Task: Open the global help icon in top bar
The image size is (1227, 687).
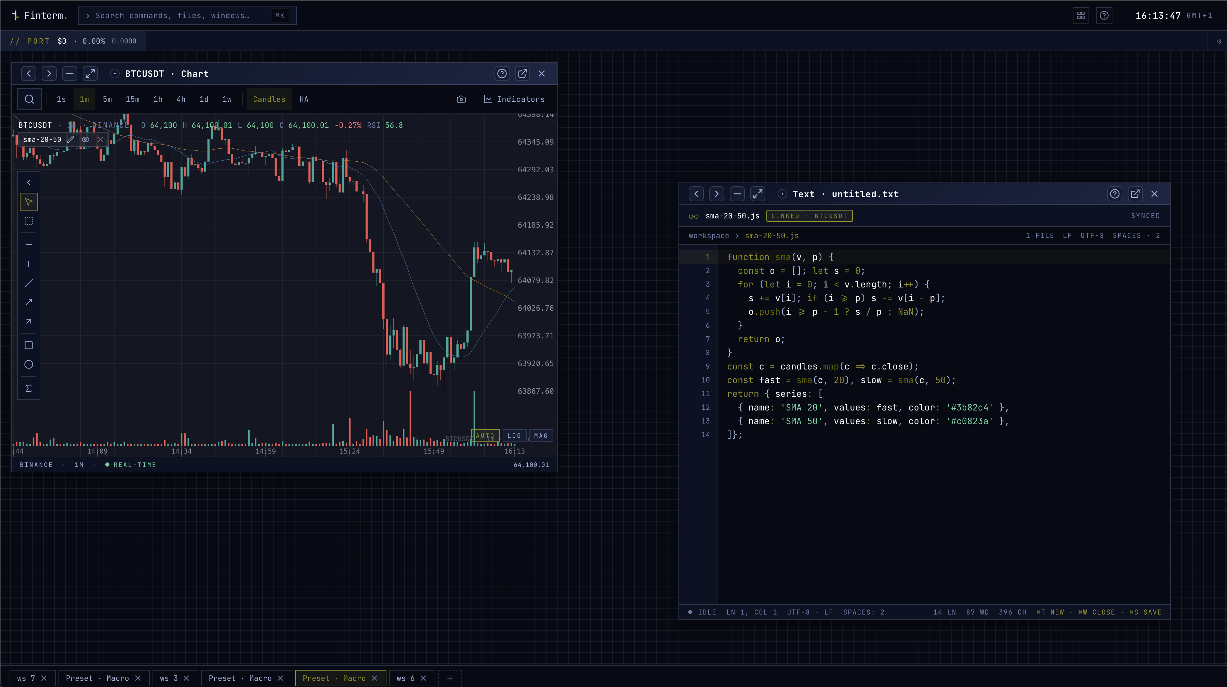Action: [1104, 15]
